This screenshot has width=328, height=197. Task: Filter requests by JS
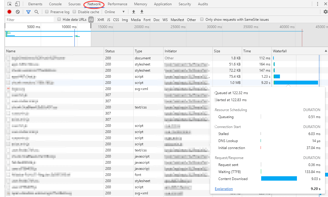(x=108, y=20)
